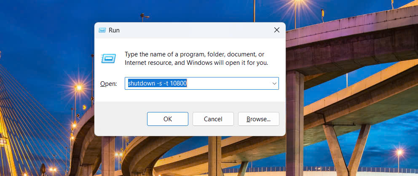Click the "Type the name of a program" line
The image size is (418, 176).
click(194, 54)
